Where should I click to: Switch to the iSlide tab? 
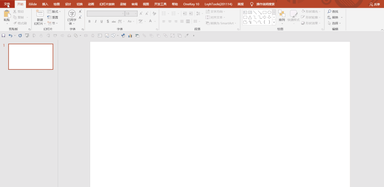tap(33, 4)
